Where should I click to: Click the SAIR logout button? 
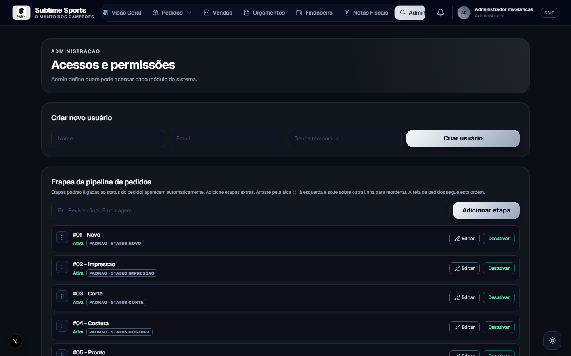point(549,13)
